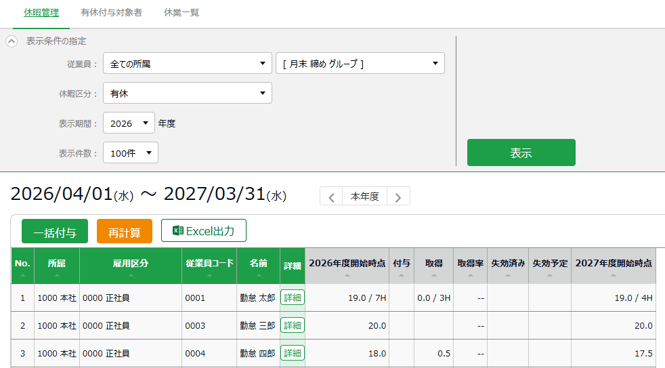Sort by 2027年度開始時点 column header

point(614,266)
